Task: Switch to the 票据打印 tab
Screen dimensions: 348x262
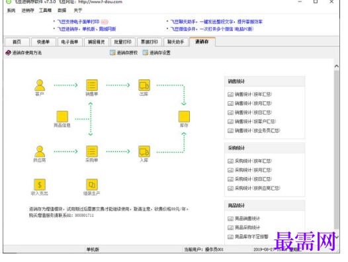Action: tap(150, 42)
